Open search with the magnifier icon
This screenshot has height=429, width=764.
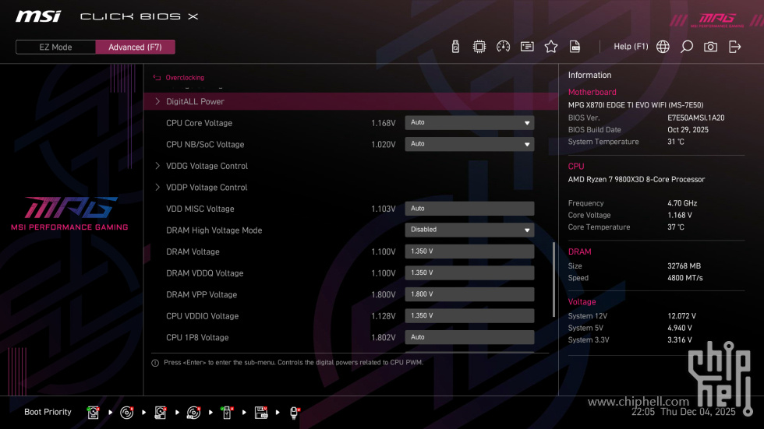click(687, 47)
